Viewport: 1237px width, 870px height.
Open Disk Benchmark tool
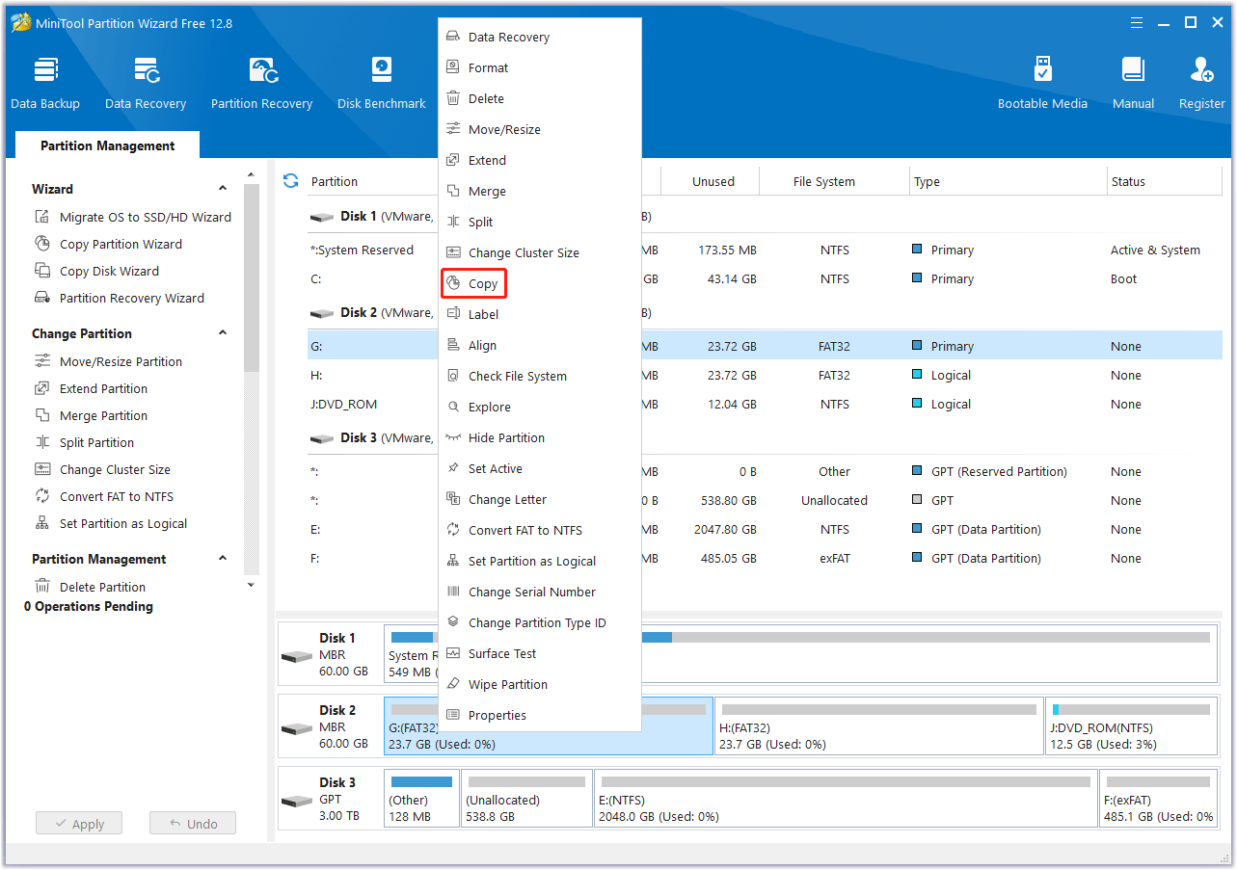[382, 84]
